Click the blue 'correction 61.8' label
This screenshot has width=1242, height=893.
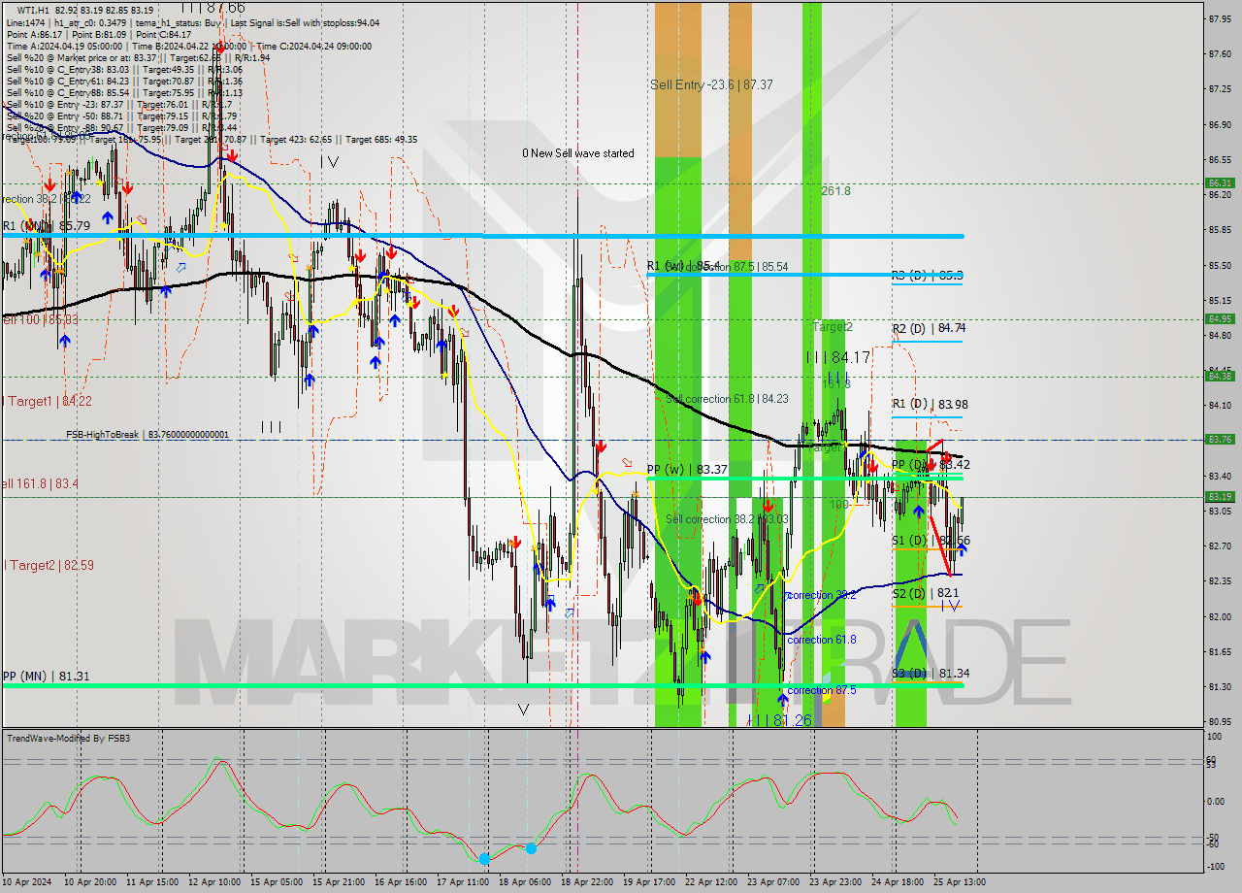tap(822, 640)
